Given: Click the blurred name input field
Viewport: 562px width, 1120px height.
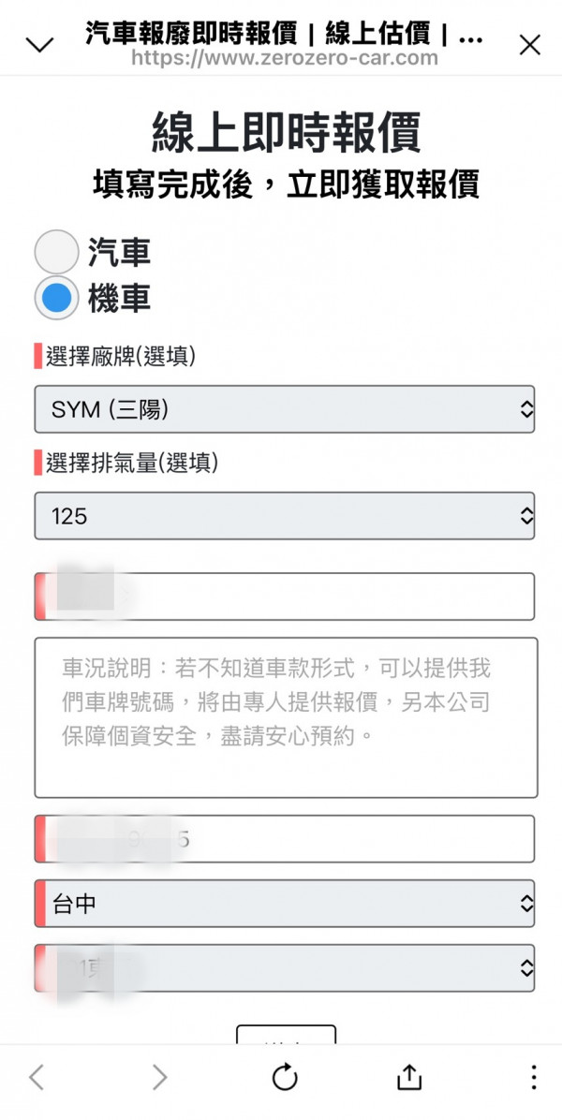Looking at the screenshot, I should (285, 597).
